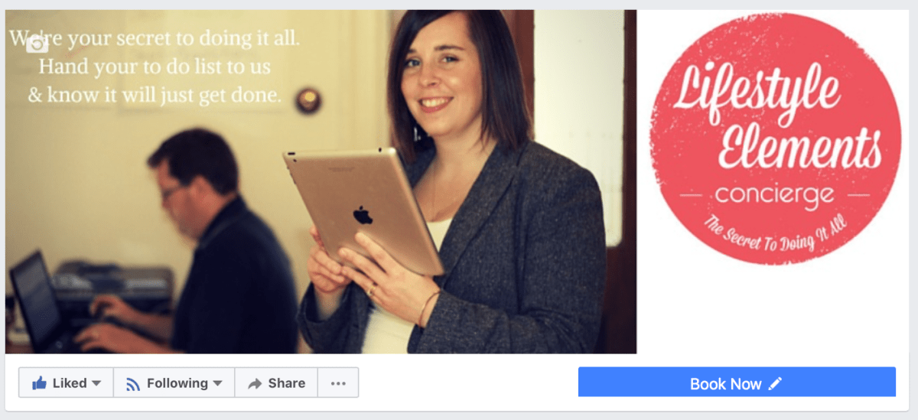
Task: Open the three-dots more options button
Action: click(338, 383)
